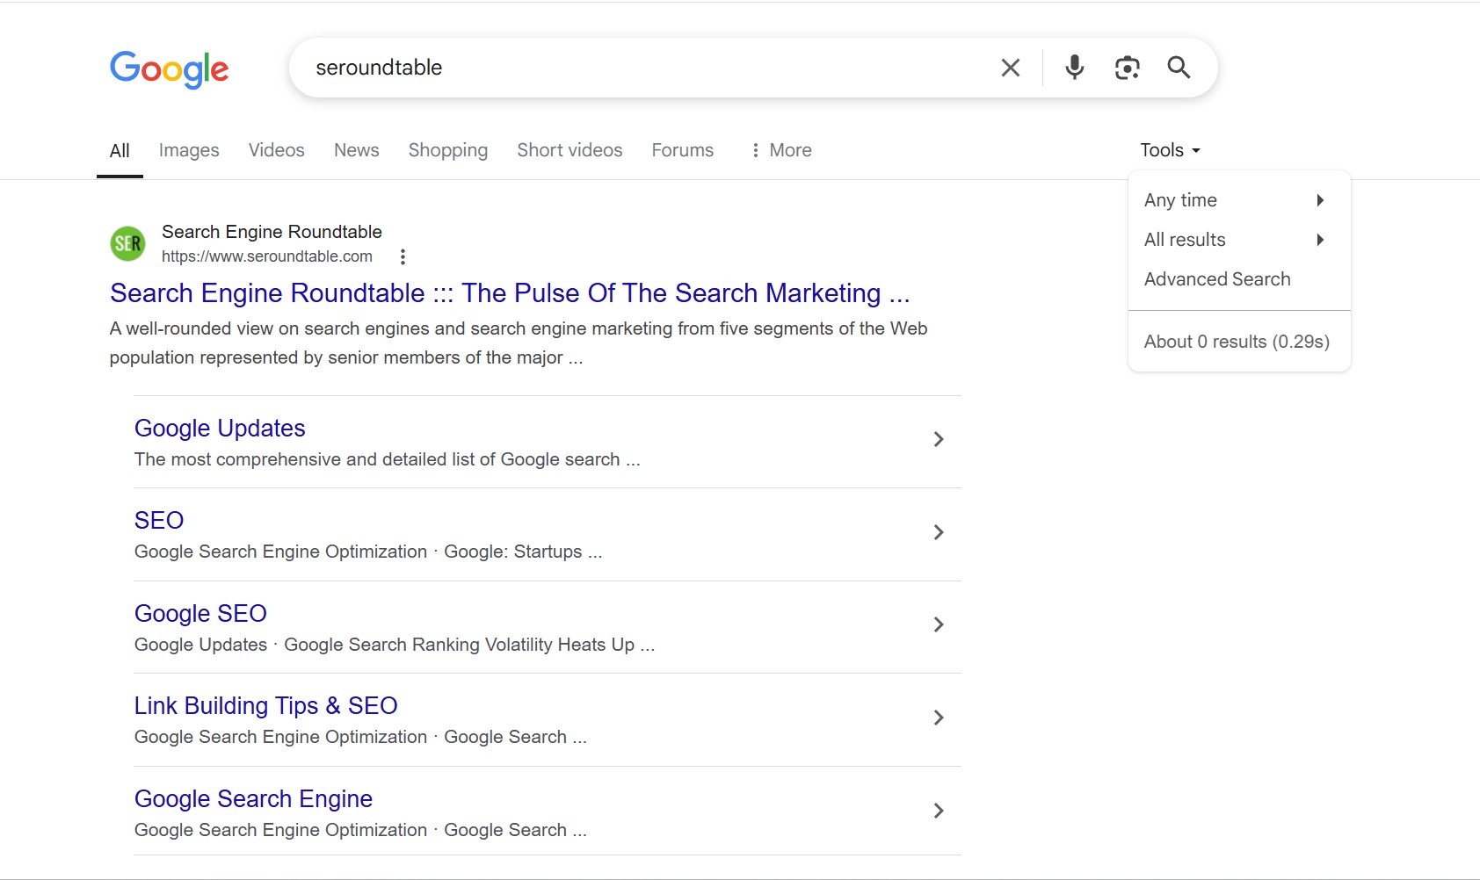Click the chevron arrow on Google Updates row
Image resolution: width=1480 pixels, height=880 pixels.
(939, 439)
